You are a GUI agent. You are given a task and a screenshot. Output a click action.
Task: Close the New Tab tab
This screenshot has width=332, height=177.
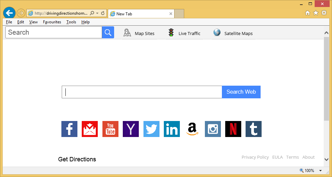(171, 14)
